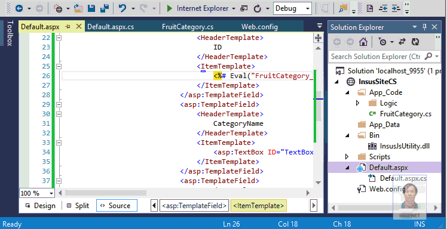Click the Refresh linked browsers icon

point(258,8)
